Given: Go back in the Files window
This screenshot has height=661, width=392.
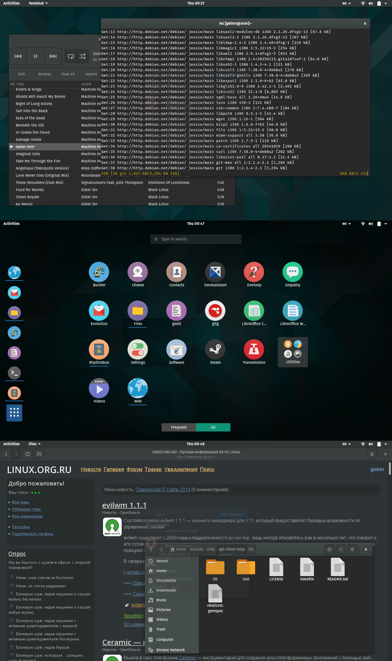Looking at the screenshot, I should pos(151,549).
